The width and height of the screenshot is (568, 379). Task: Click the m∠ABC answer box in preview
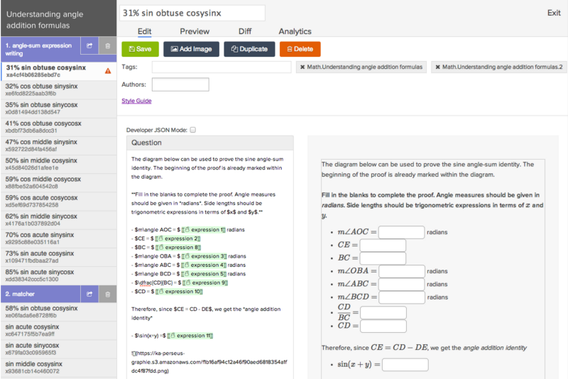pos(401,285)
